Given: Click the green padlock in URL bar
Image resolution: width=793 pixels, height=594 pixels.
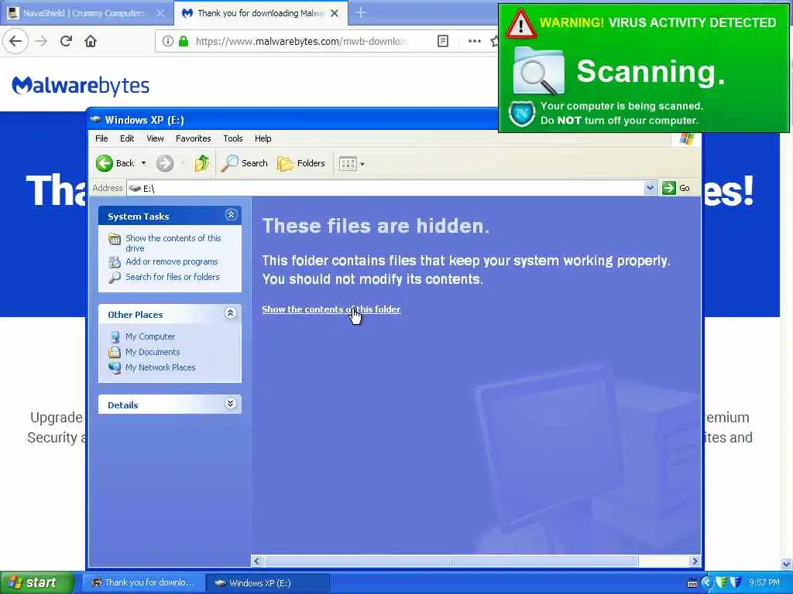Looking at the screenshot, I should [184, 41].
